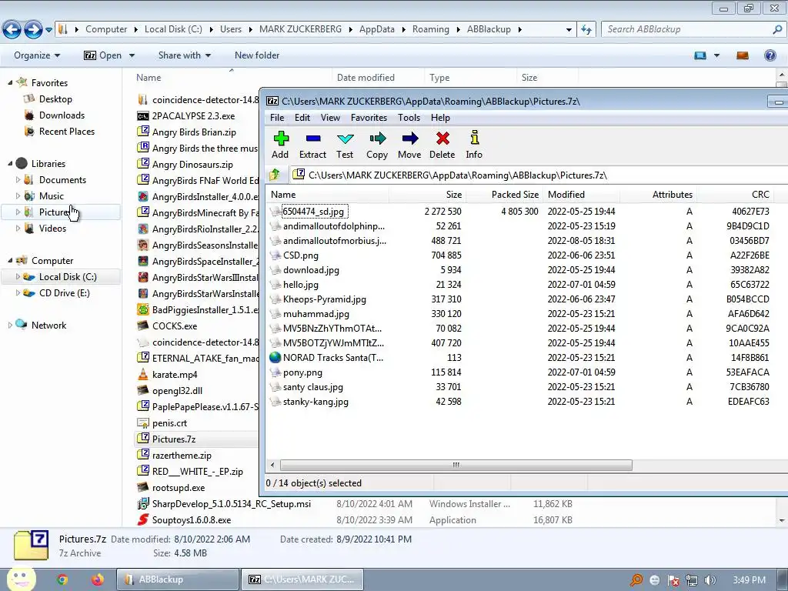
Task: Click the 7-Zip horizontal scrollbar thumb
Action: [x=456, y=465]
